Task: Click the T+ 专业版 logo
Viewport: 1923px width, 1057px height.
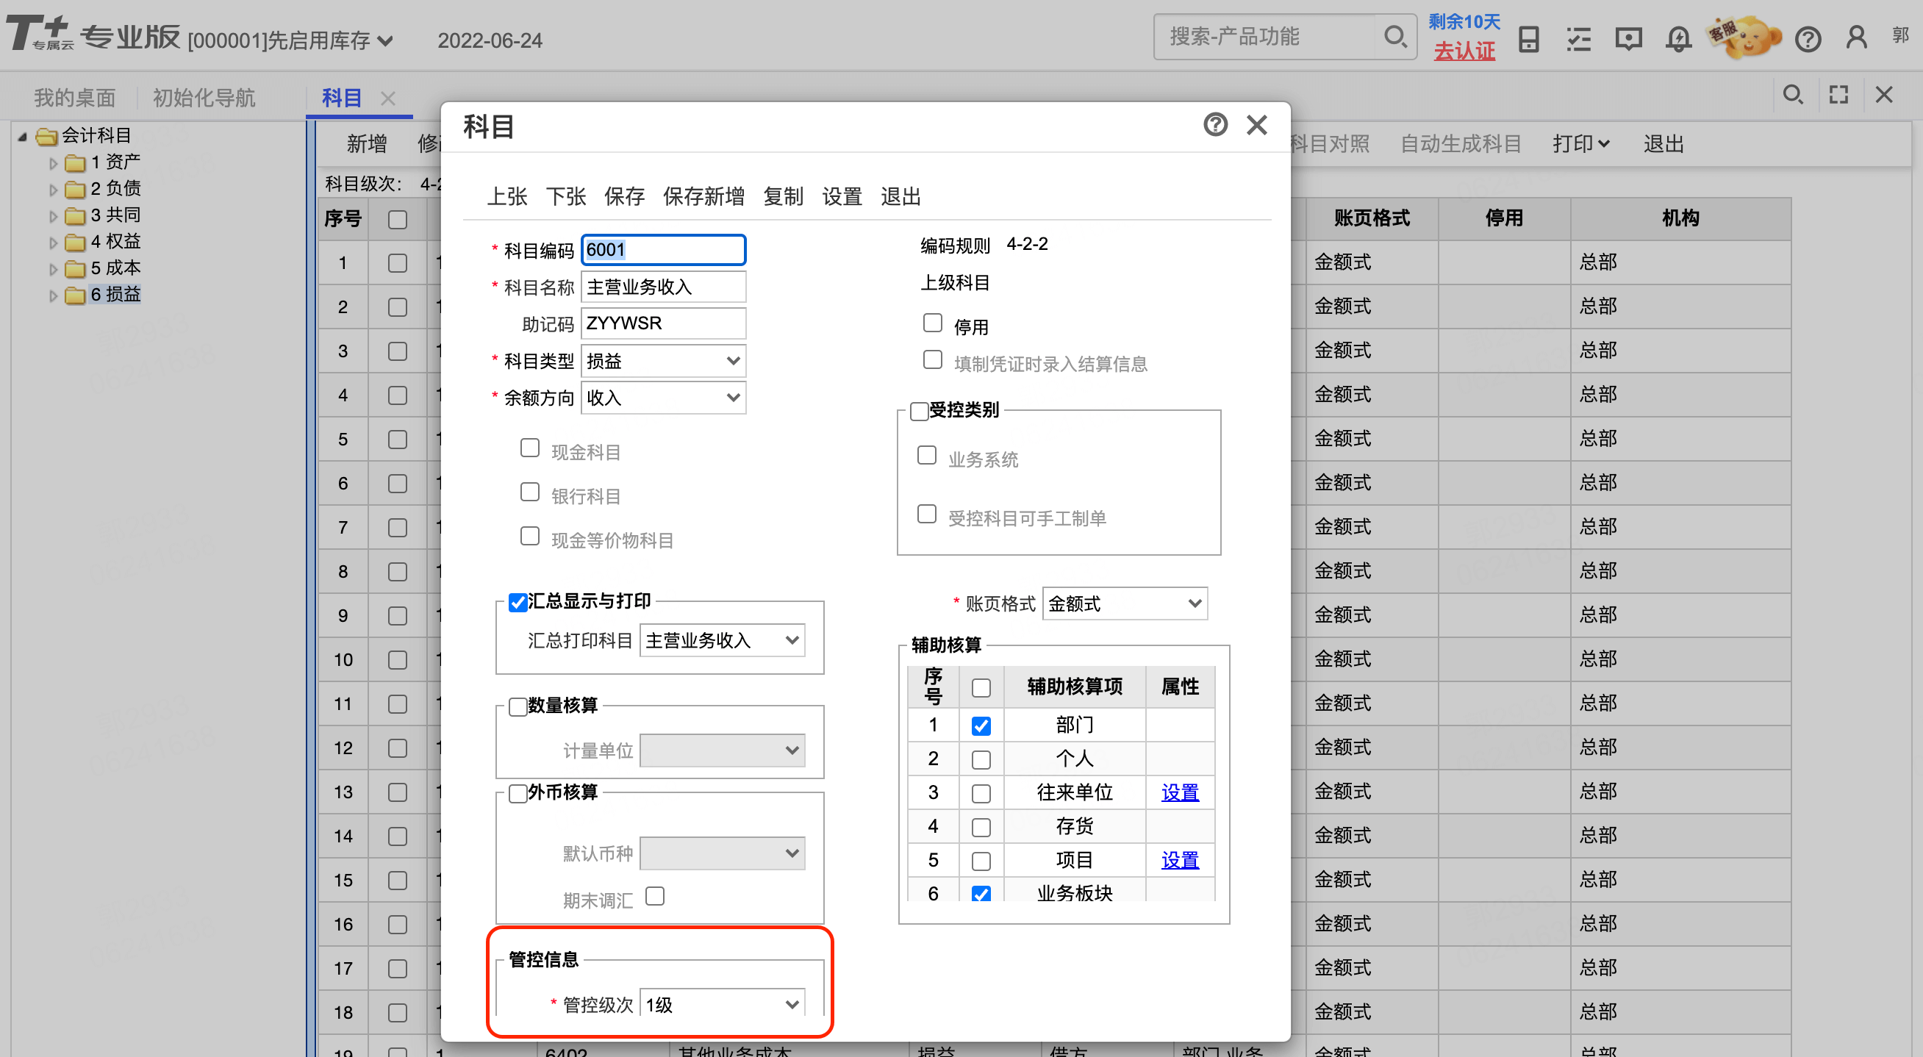Action: [x=93, y=35]
